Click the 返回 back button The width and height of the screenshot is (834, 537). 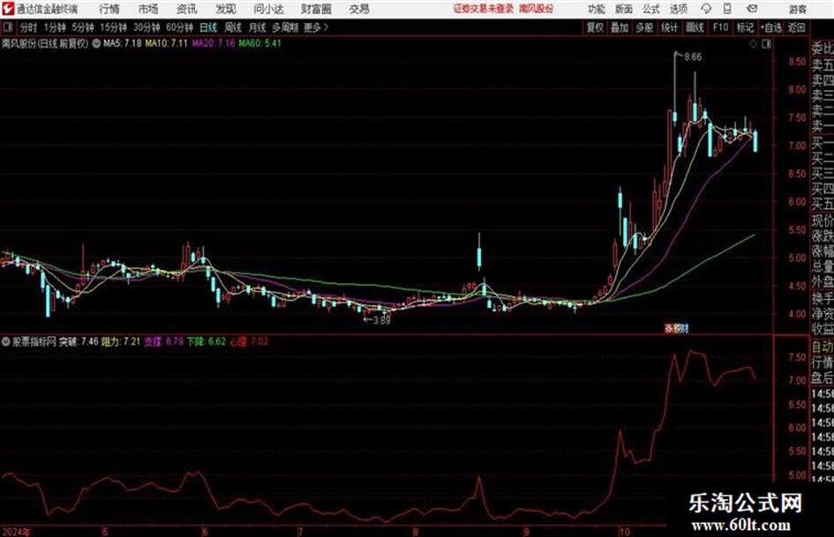(797, 27)
